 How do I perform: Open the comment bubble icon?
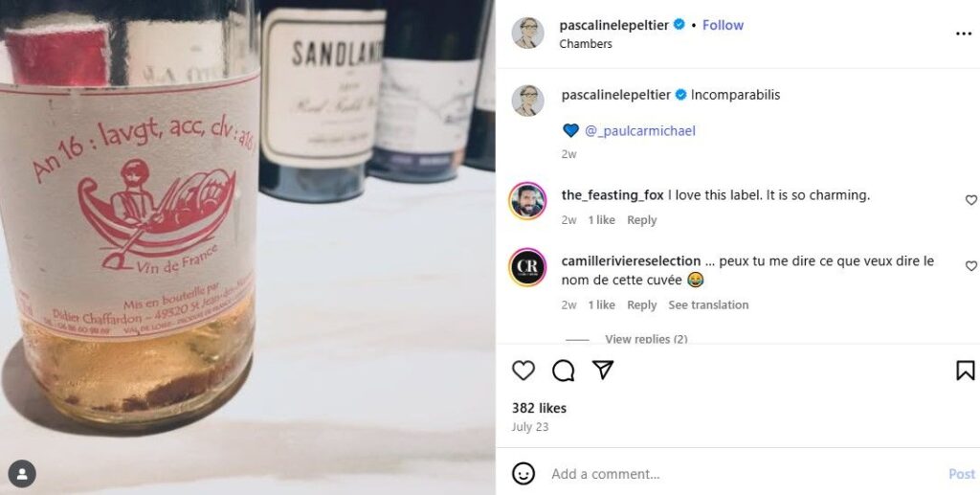[x=563, y=371]
